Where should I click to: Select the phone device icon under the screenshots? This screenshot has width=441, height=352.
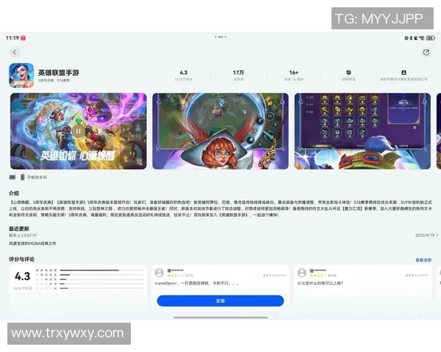(23, 177)
